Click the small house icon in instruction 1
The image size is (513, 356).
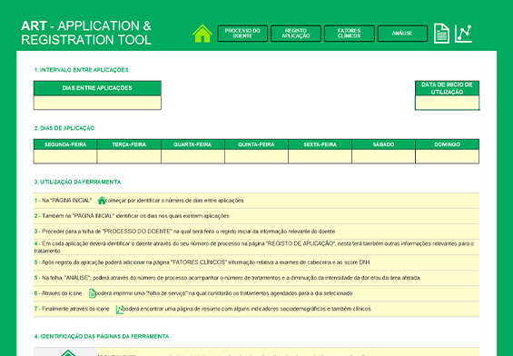(102, 200)
